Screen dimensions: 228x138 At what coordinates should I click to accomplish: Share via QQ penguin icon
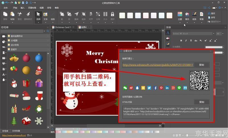[x=137, y=88]
